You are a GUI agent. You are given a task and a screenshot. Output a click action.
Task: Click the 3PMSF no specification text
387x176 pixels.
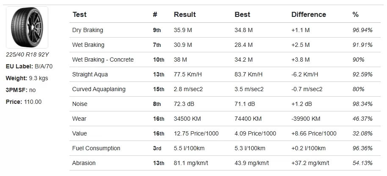(x=21, y=90)
